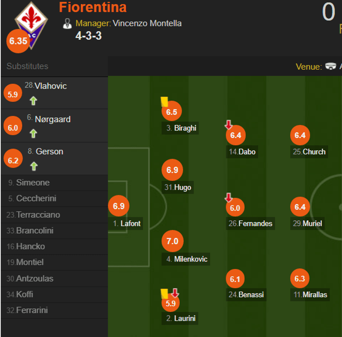The image size is (342, 337).
Task: Click Dabo's red substituted-off arrow
Action: tap(229, 125)
